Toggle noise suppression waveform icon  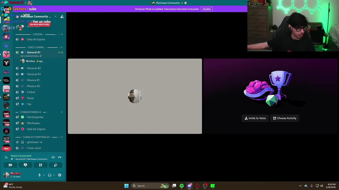[x=53, y=157]
